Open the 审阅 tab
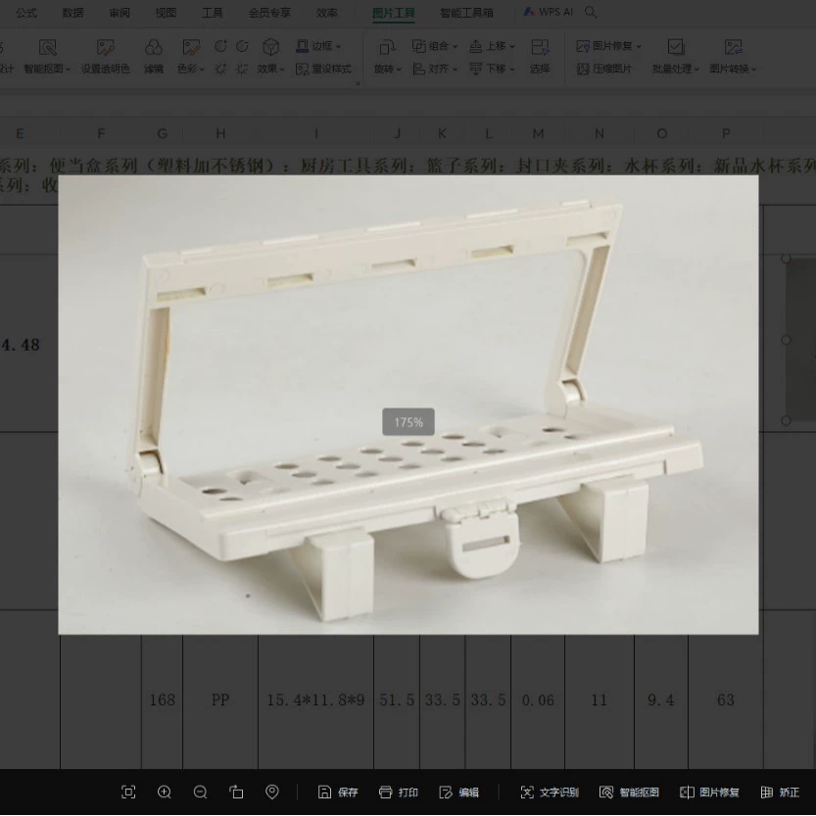 click(x=120, y=13)
